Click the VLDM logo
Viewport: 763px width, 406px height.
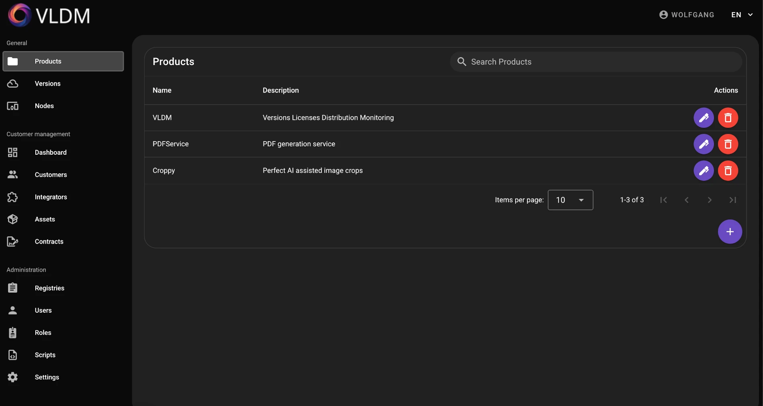(49, 16)
